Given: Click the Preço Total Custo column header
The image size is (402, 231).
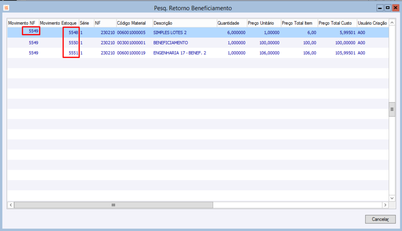Looking at the screenshot, I should [337, 23].
